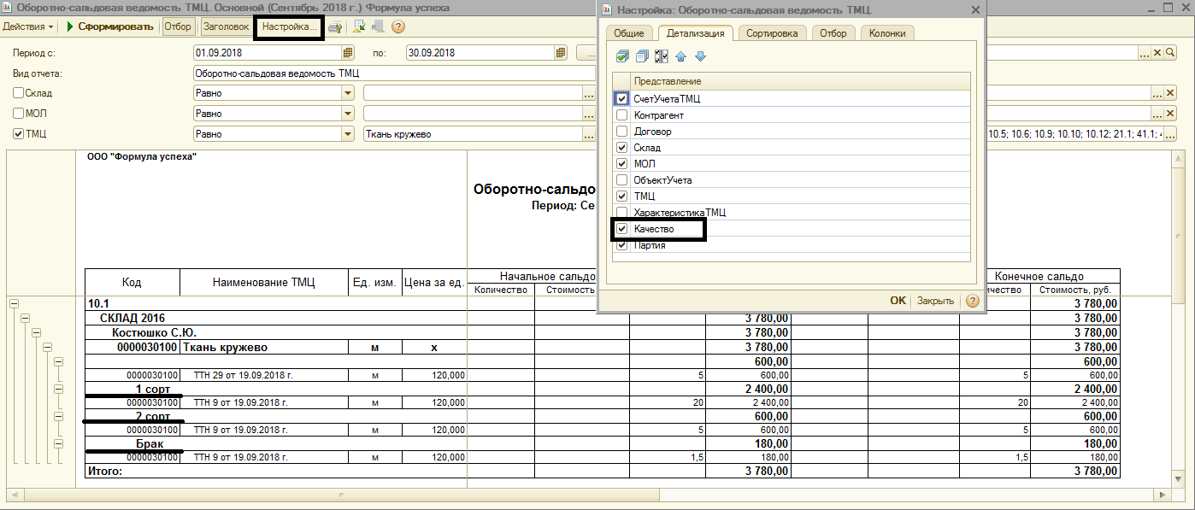
Task: Click the check all items icon
Action: [x=622, y=56]
